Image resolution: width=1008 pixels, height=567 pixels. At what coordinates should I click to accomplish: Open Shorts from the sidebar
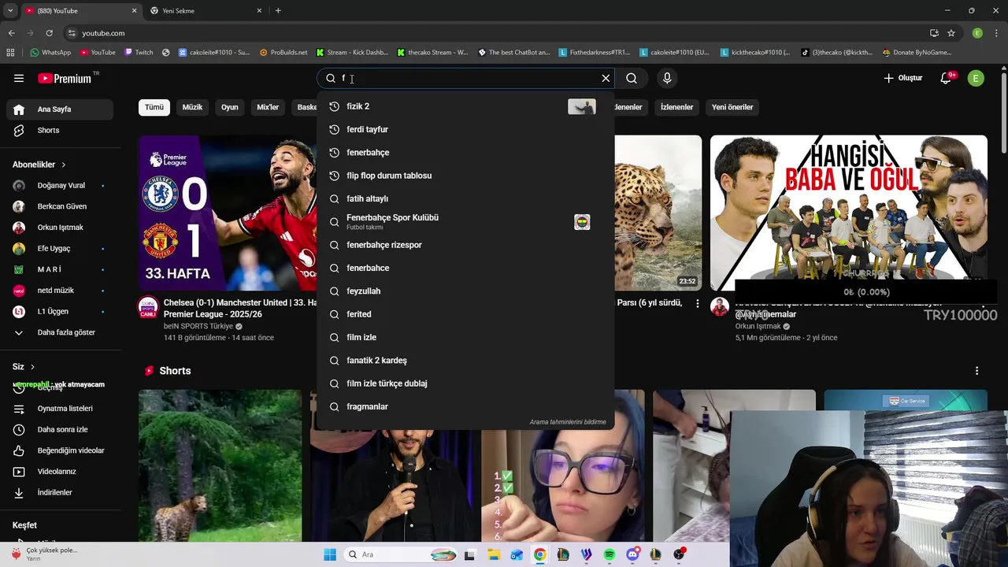pos(60,130)
